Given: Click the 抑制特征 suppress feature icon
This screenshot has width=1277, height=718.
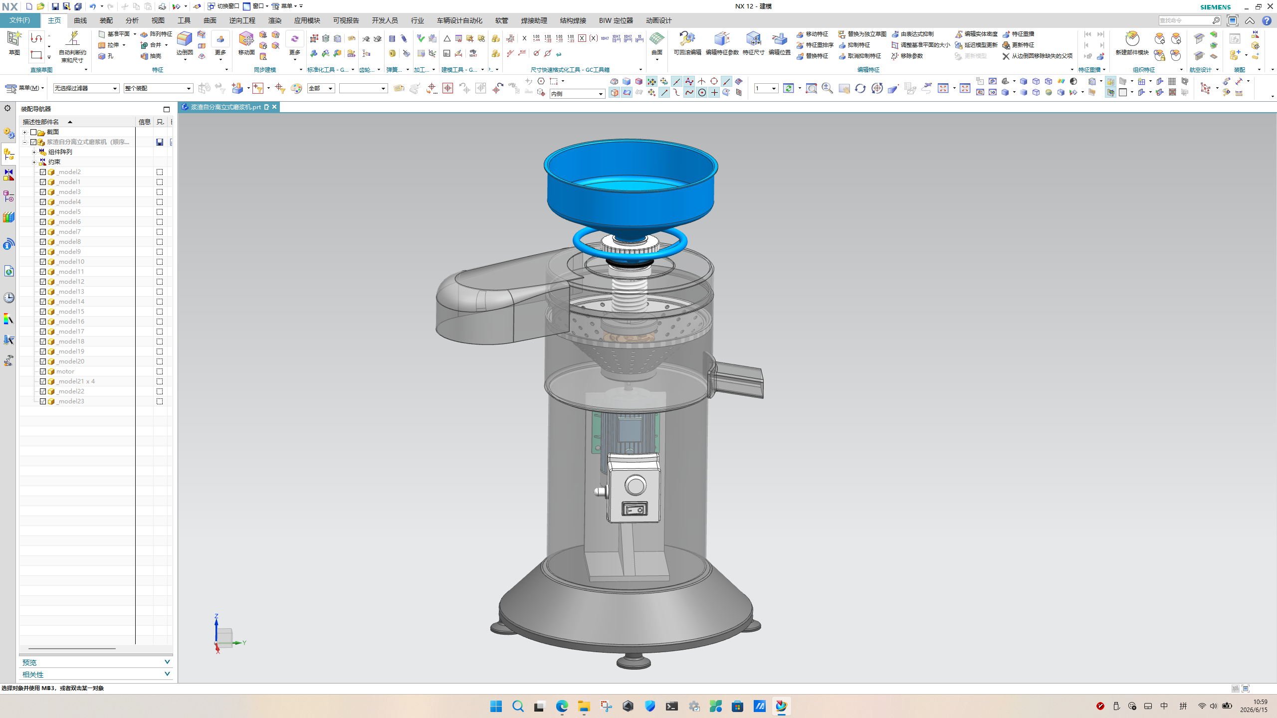Looking at the screenshot, I should pos(842,45).
